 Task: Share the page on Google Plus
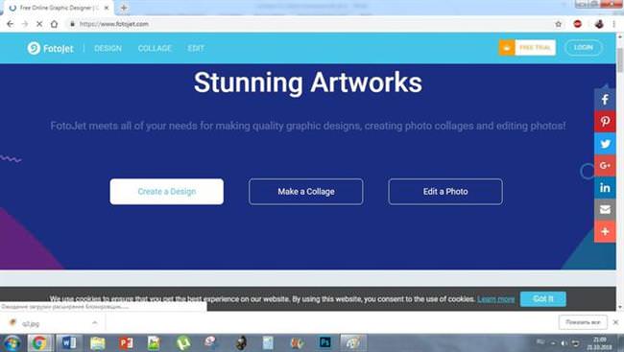605,166
